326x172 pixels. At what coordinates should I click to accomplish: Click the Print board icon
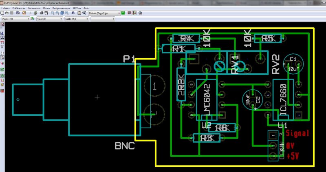(x=41, y=13)
